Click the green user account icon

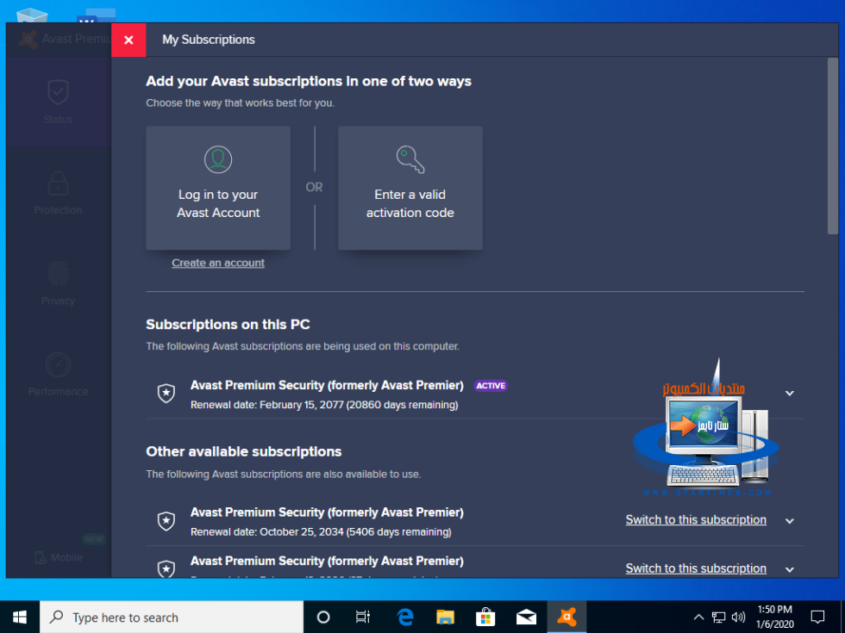[x=218, y=159]
